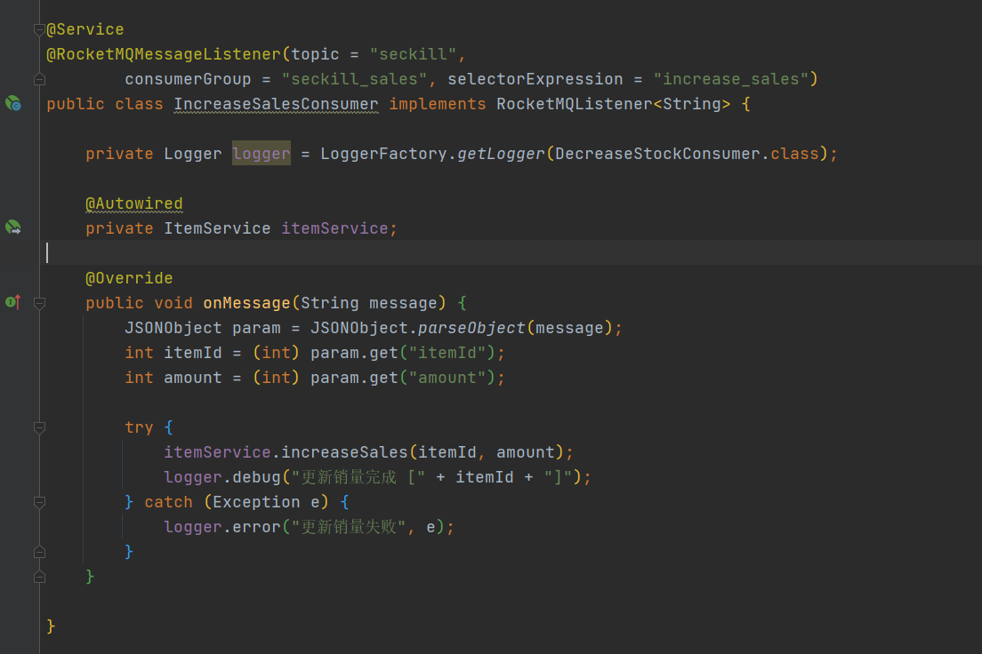The height and width of the screenshot is (654, 982).
Task: Click the error method call on logger
Action: 257,527
